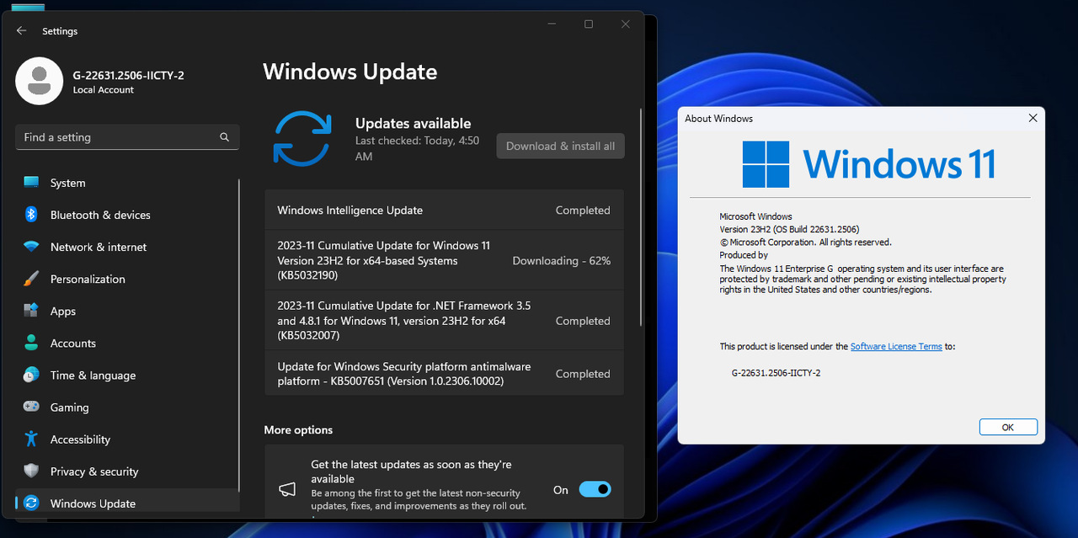This screenshot has height=538, width=1078.
Task: Go to Bluetooth & devices label
Action: [100, 215]
